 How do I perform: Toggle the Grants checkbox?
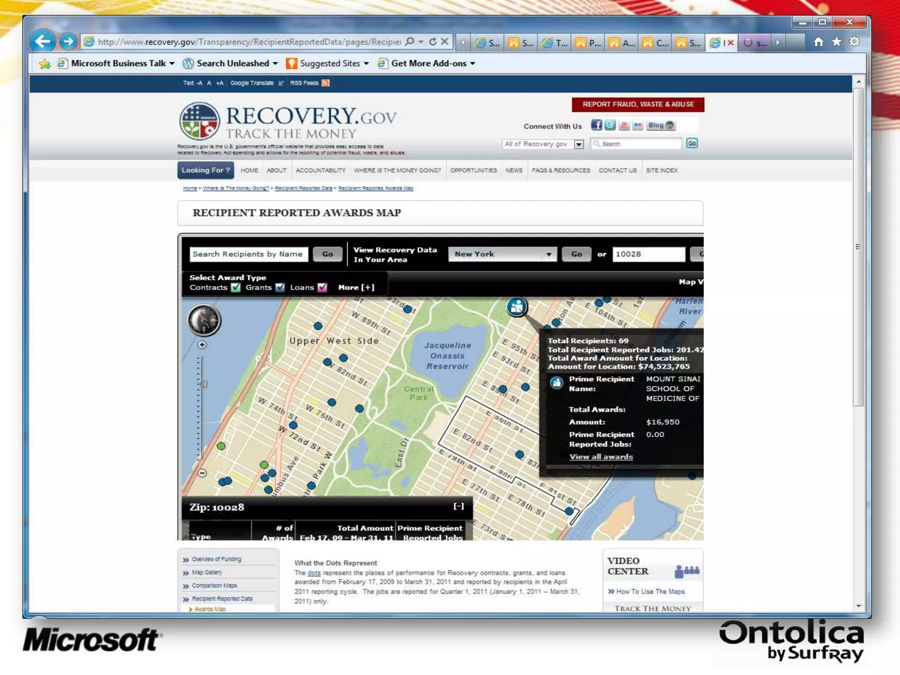pyautogui.click(x=280, y=287)
